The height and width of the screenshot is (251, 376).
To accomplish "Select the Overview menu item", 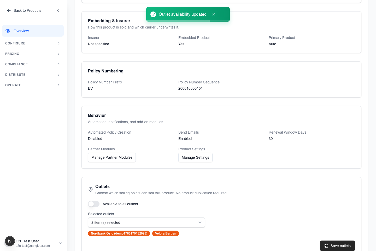I will (x=33, y=31).
